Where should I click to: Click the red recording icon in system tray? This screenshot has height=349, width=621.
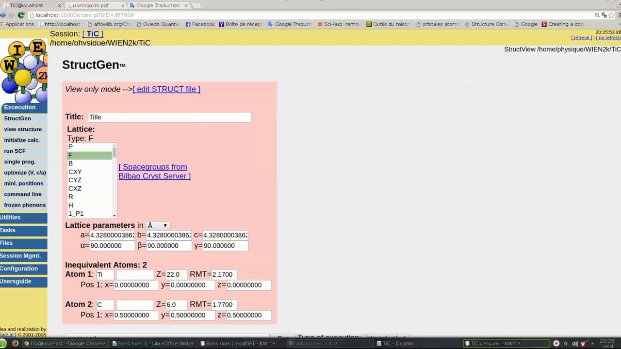click(x=556, y=343)
